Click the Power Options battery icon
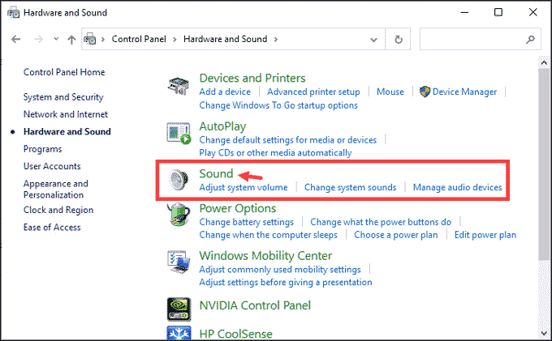 point(179,214)
